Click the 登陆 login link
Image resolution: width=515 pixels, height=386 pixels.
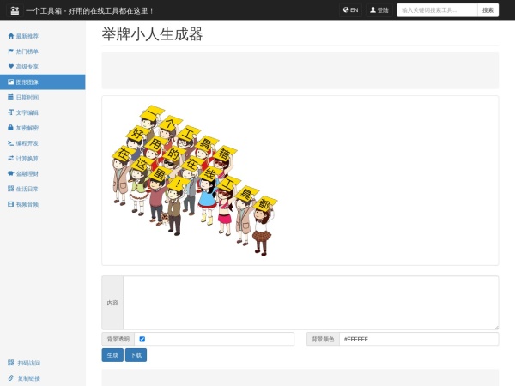(x=379, y=10)
